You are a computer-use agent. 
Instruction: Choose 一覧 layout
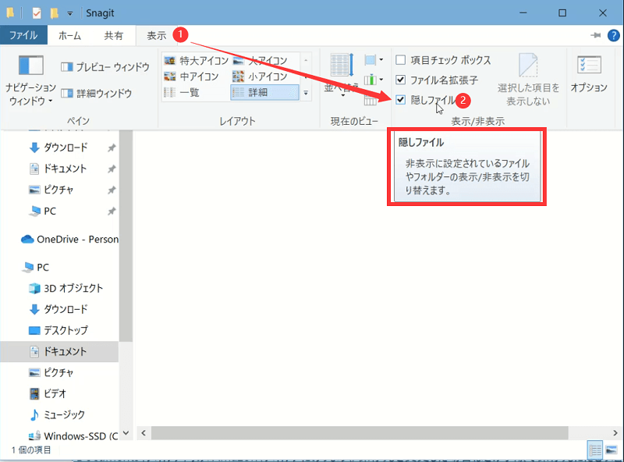click(182, 92)
